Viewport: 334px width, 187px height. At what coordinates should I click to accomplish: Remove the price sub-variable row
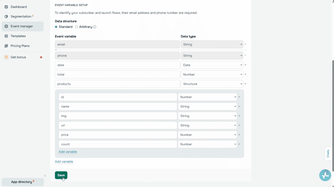pos(239,135)
